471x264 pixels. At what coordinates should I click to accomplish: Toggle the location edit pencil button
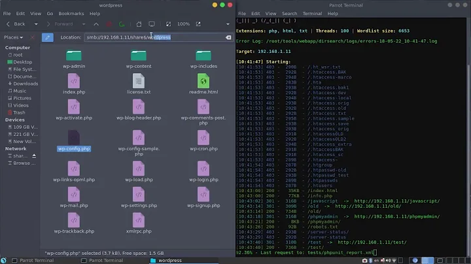[x=48, y=37]
